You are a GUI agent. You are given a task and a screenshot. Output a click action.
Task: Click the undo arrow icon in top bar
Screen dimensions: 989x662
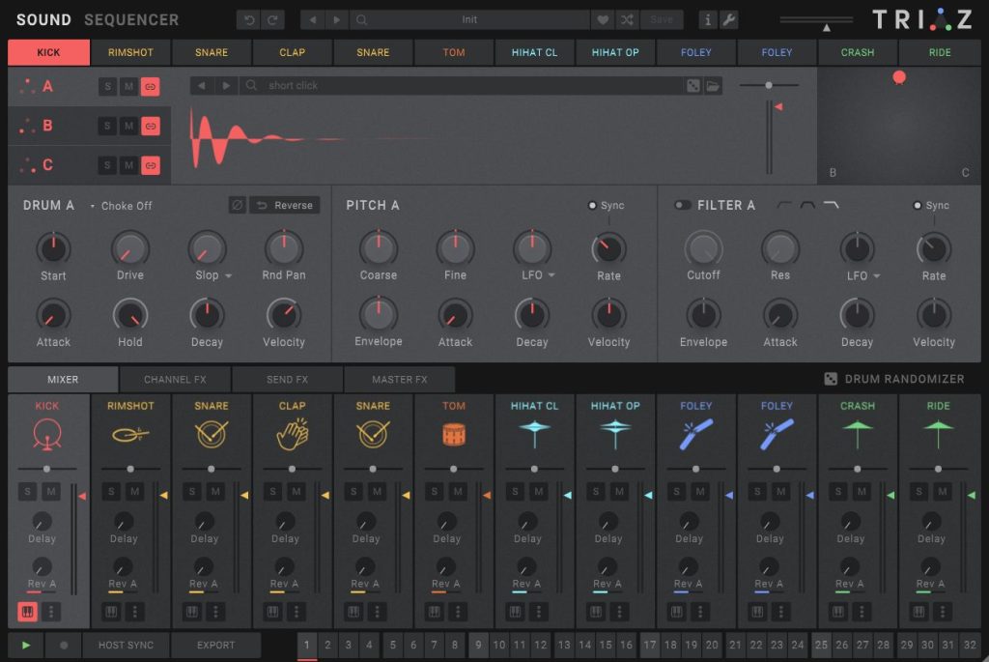pos(249,19)
